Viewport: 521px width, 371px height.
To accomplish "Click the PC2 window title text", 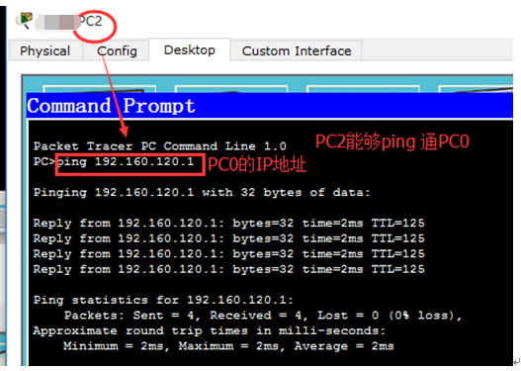I will [90, 22].
